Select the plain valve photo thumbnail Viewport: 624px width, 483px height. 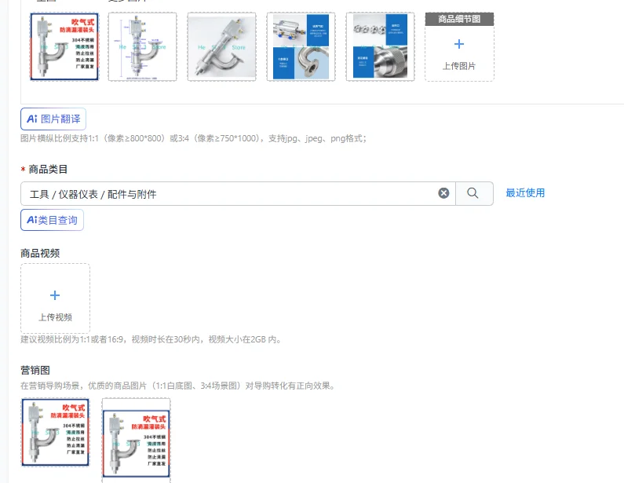[x=221, y=46]
